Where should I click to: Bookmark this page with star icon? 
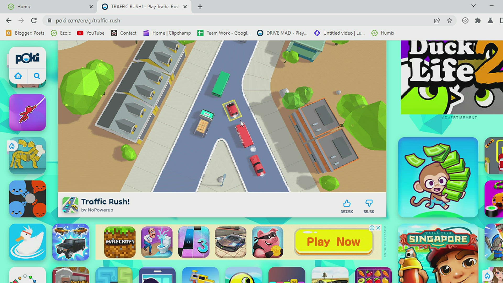(450, 21)
